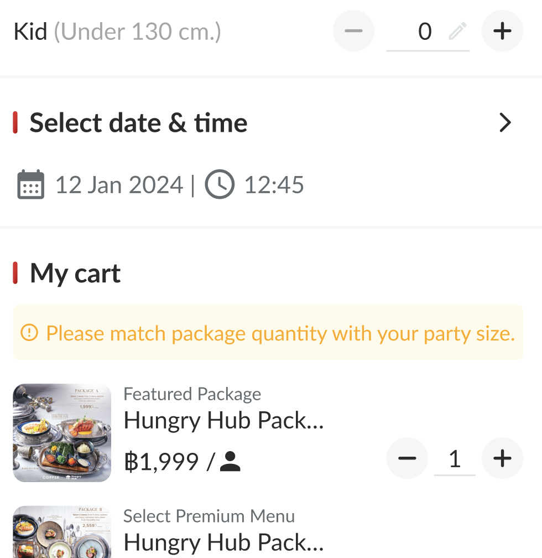Screen dimensions: 542x558
Task: Open the Package A thumbnail image
Action: pyautogui.click(x=62, y=432)
